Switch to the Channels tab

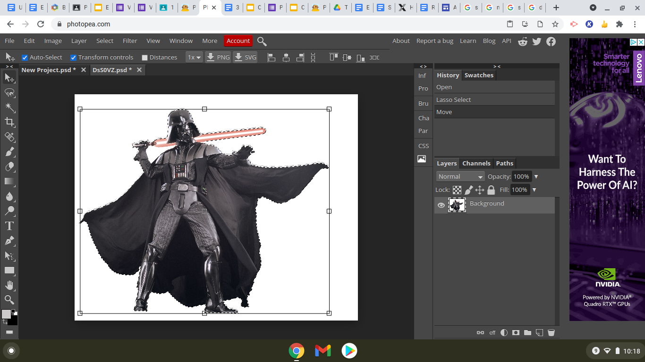click(476, 164)
